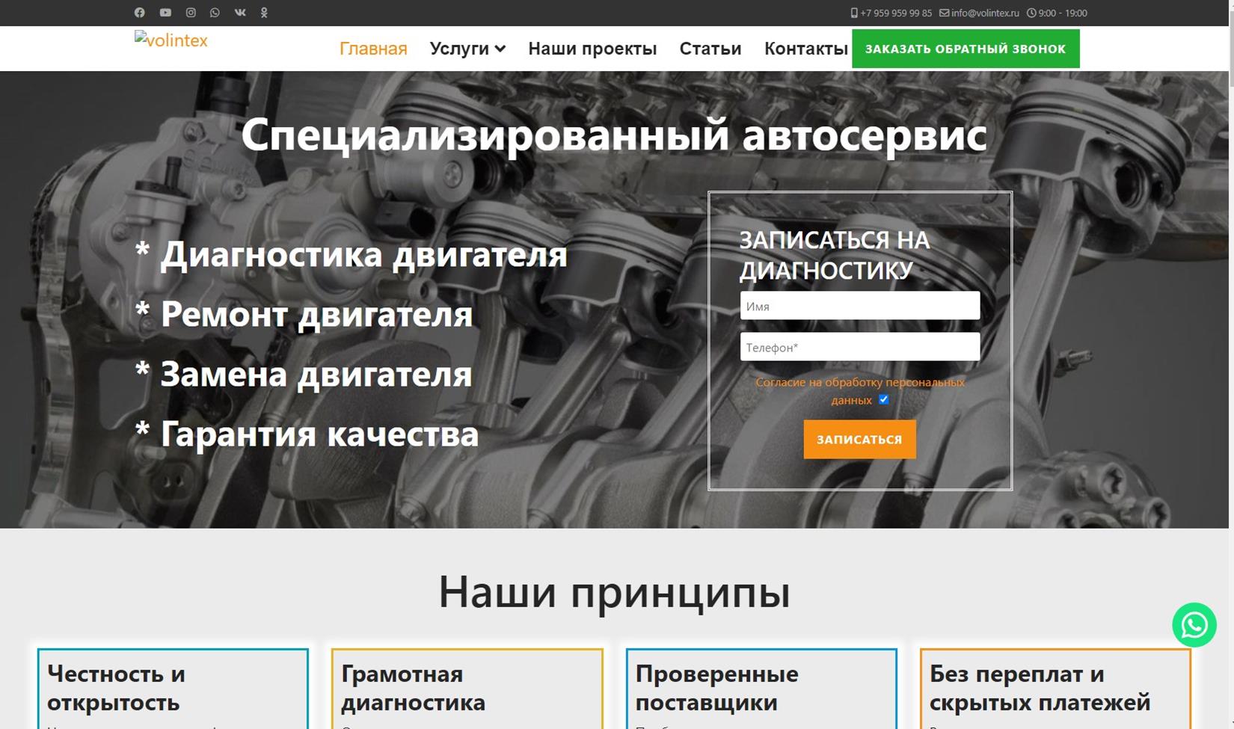
Task: Focus the Телефон input field
Action: pyautogui.click(x=860, y=347)
